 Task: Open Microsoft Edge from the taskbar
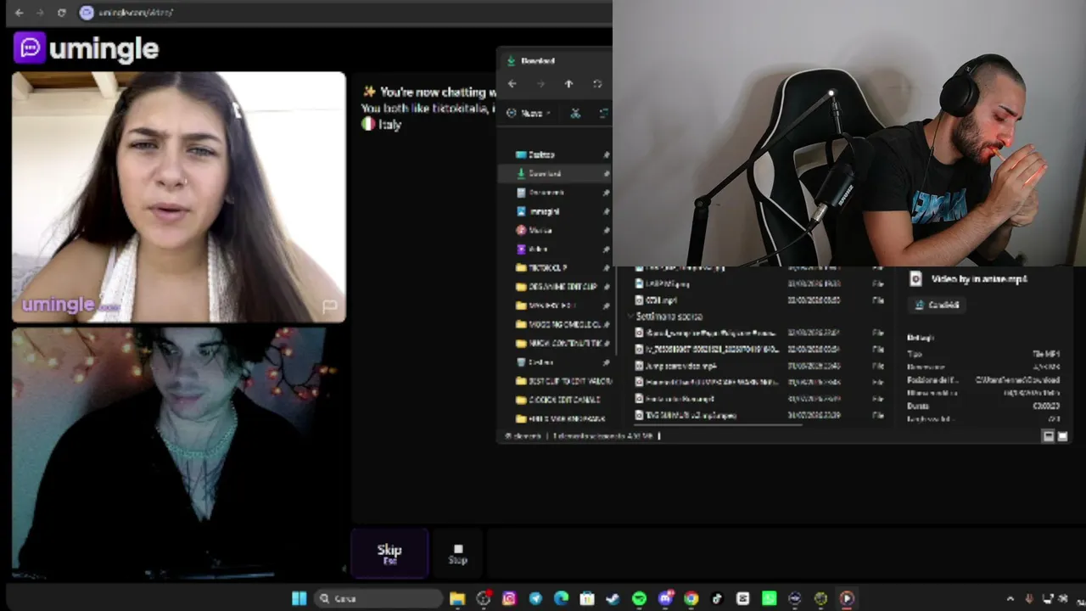pos(561,598)
